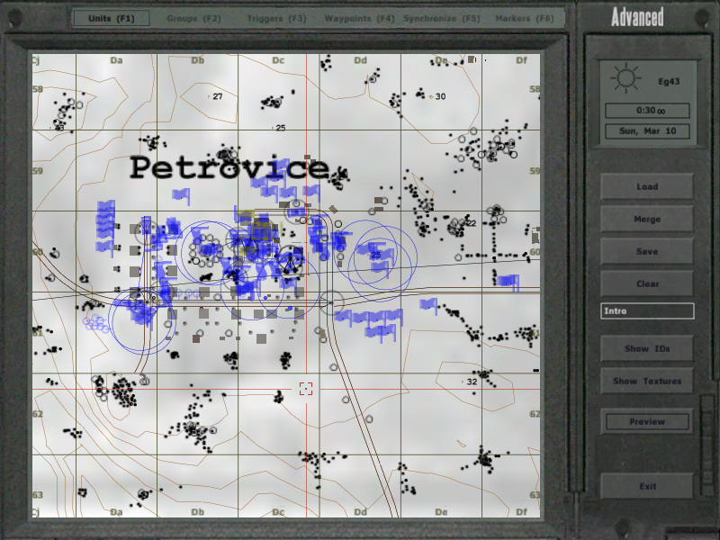Click the isolated blue flag marker near map's right edge
The width and height of the screenshot is (720, 540).
click(508, 282)
